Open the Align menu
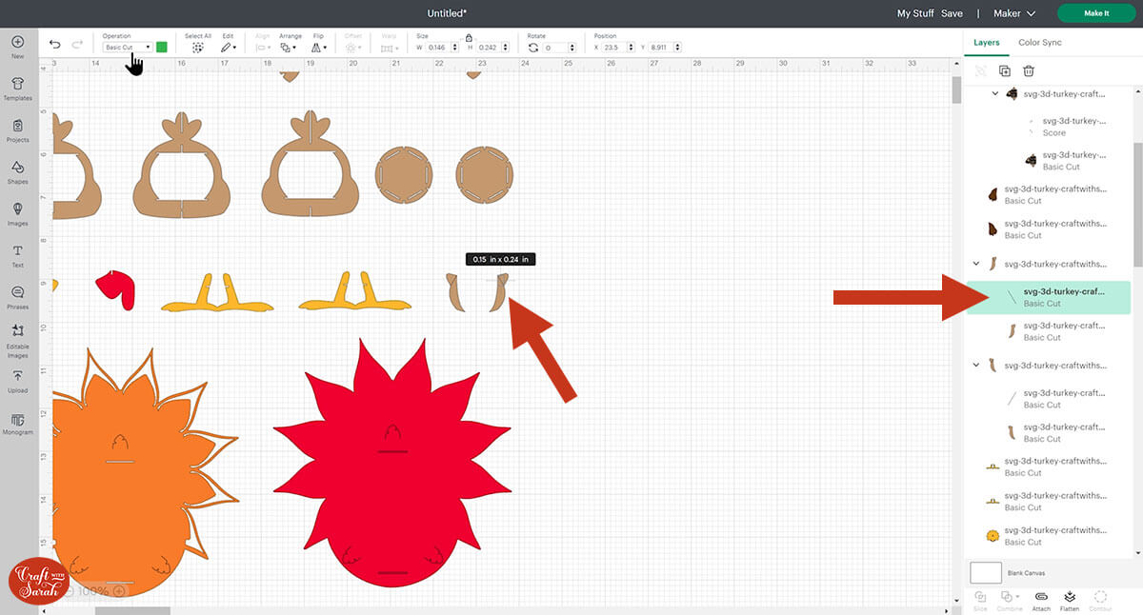 pyautogui.click(x=260, y=47)
